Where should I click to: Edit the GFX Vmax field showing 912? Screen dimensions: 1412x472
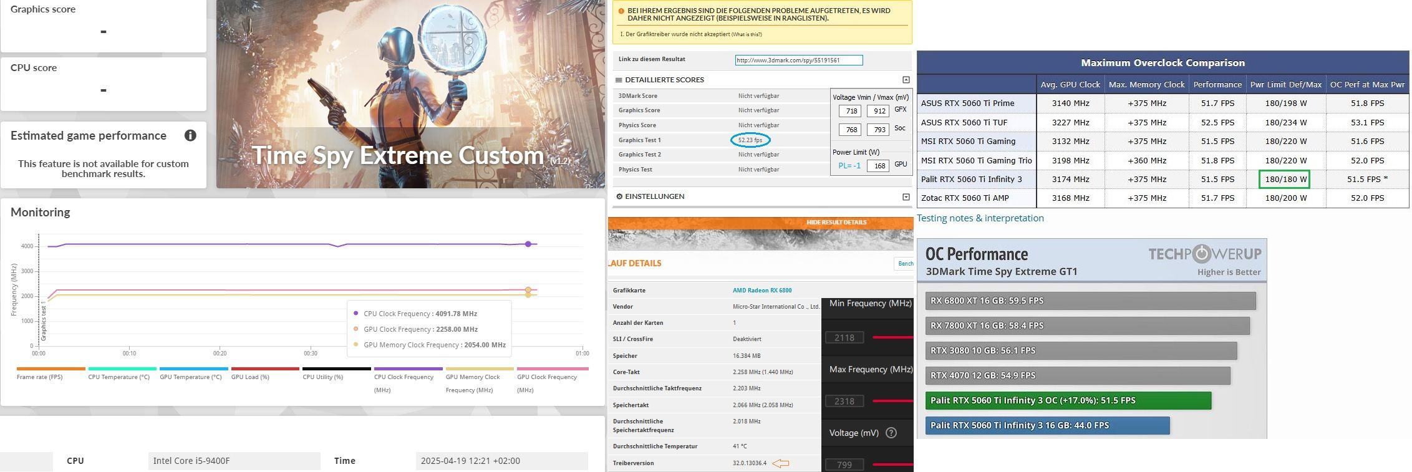878,111
